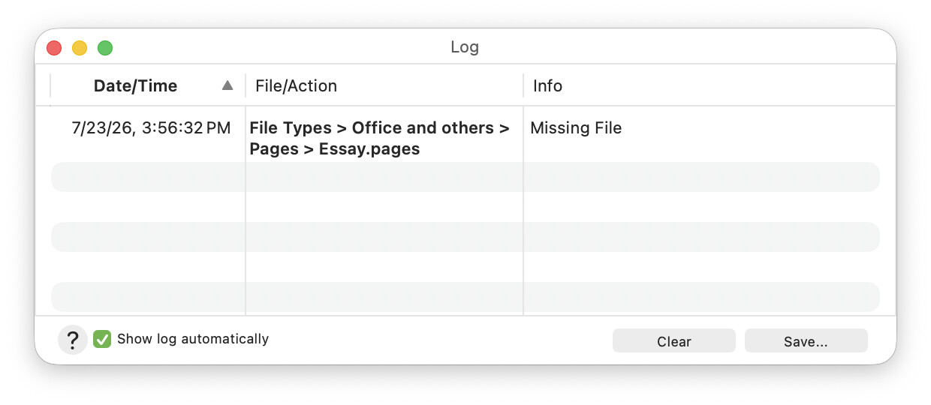Minimize the Log window using yellow button
Screen dimensions: 931x405
pyautogui.click(x=80, y=48)
